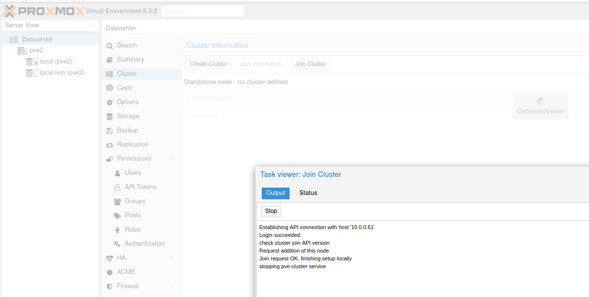Collapse the Datacenter tree node

point(6,40)
